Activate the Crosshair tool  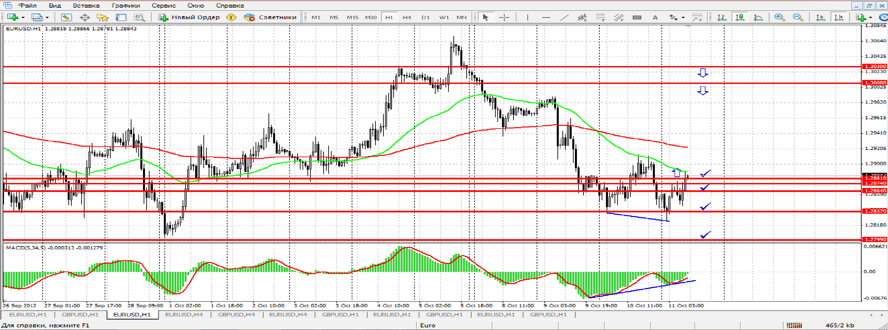(x=504, y=17)
